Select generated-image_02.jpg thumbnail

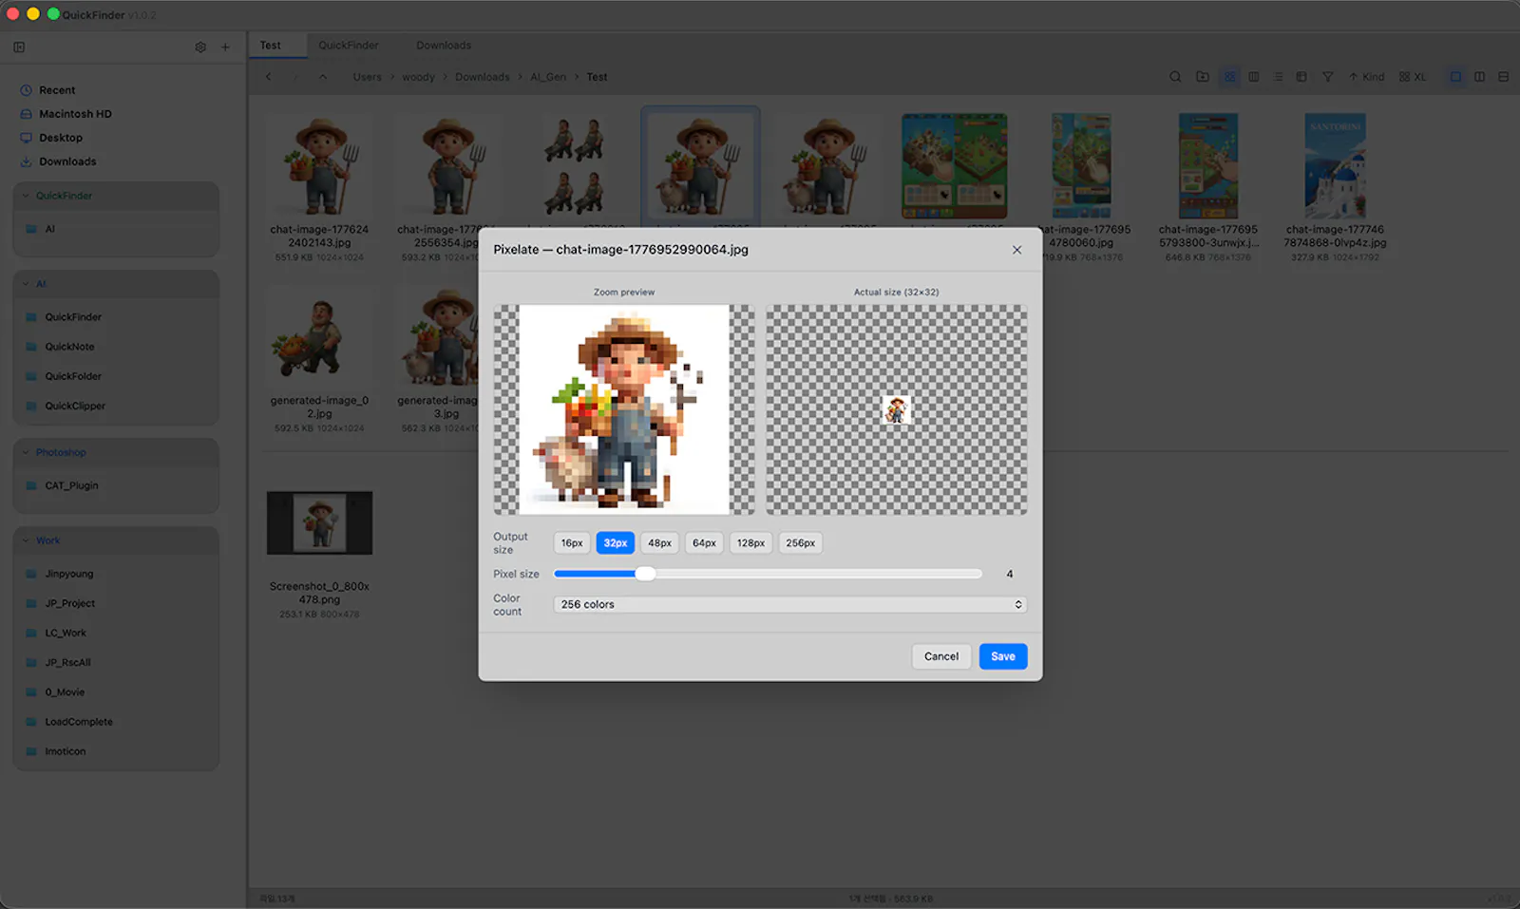point(319,337)
